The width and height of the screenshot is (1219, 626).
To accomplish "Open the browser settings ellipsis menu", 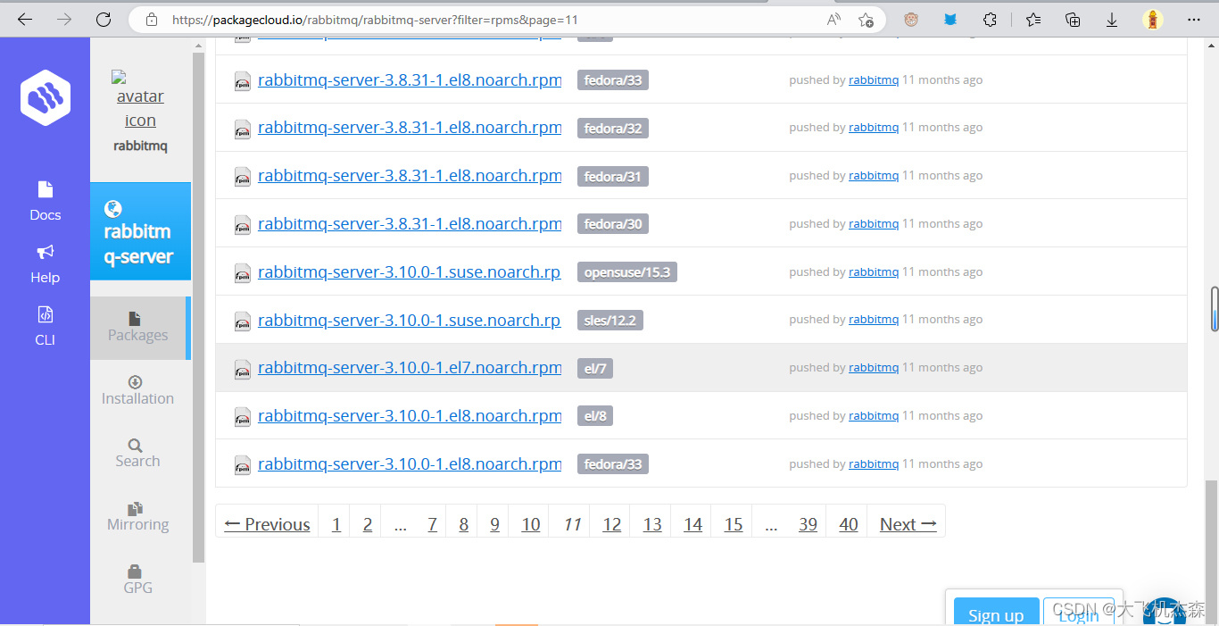I will click(1194, 20).
